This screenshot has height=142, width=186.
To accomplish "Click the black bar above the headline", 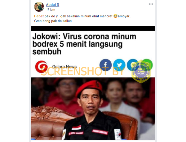I will (x=93, y=28).
